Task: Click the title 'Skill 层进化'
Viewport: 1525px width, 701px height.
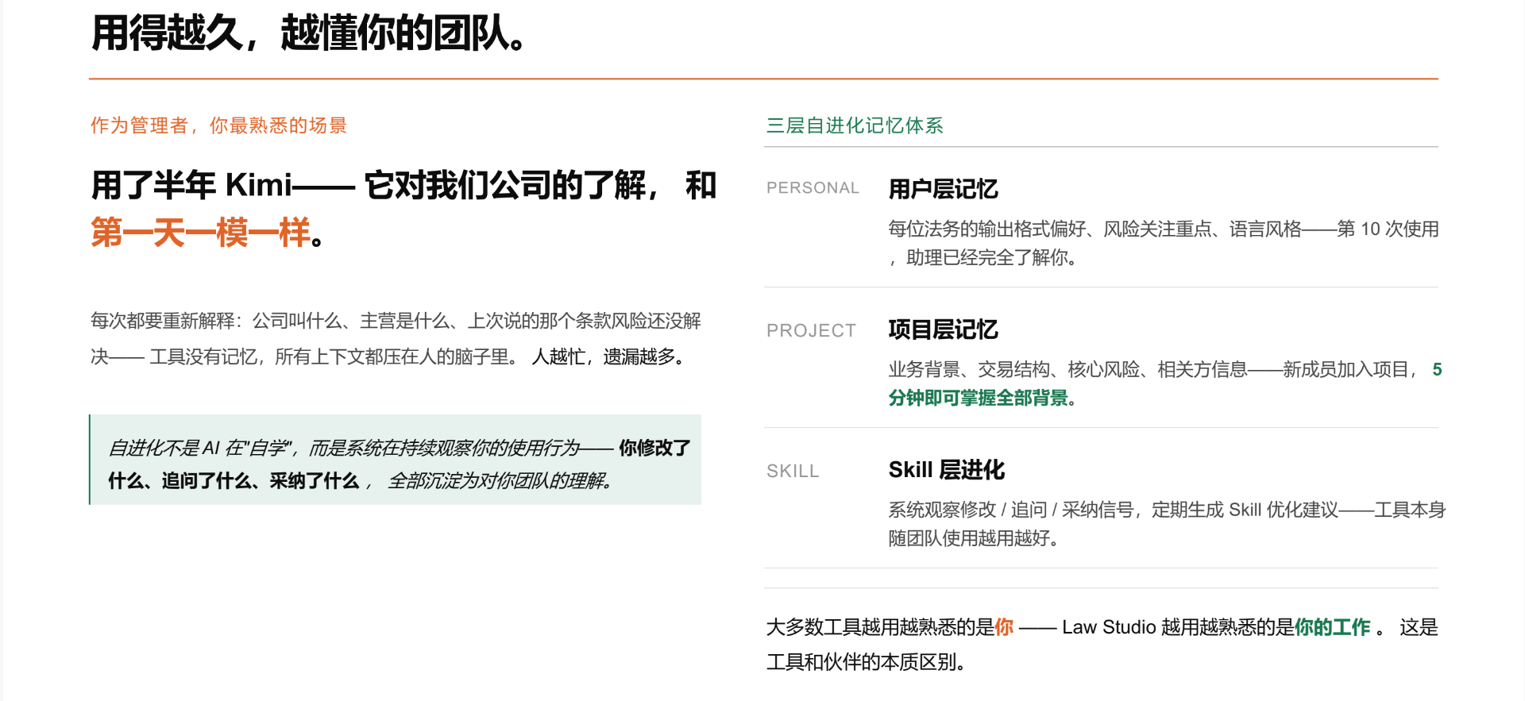Action: 947,470
